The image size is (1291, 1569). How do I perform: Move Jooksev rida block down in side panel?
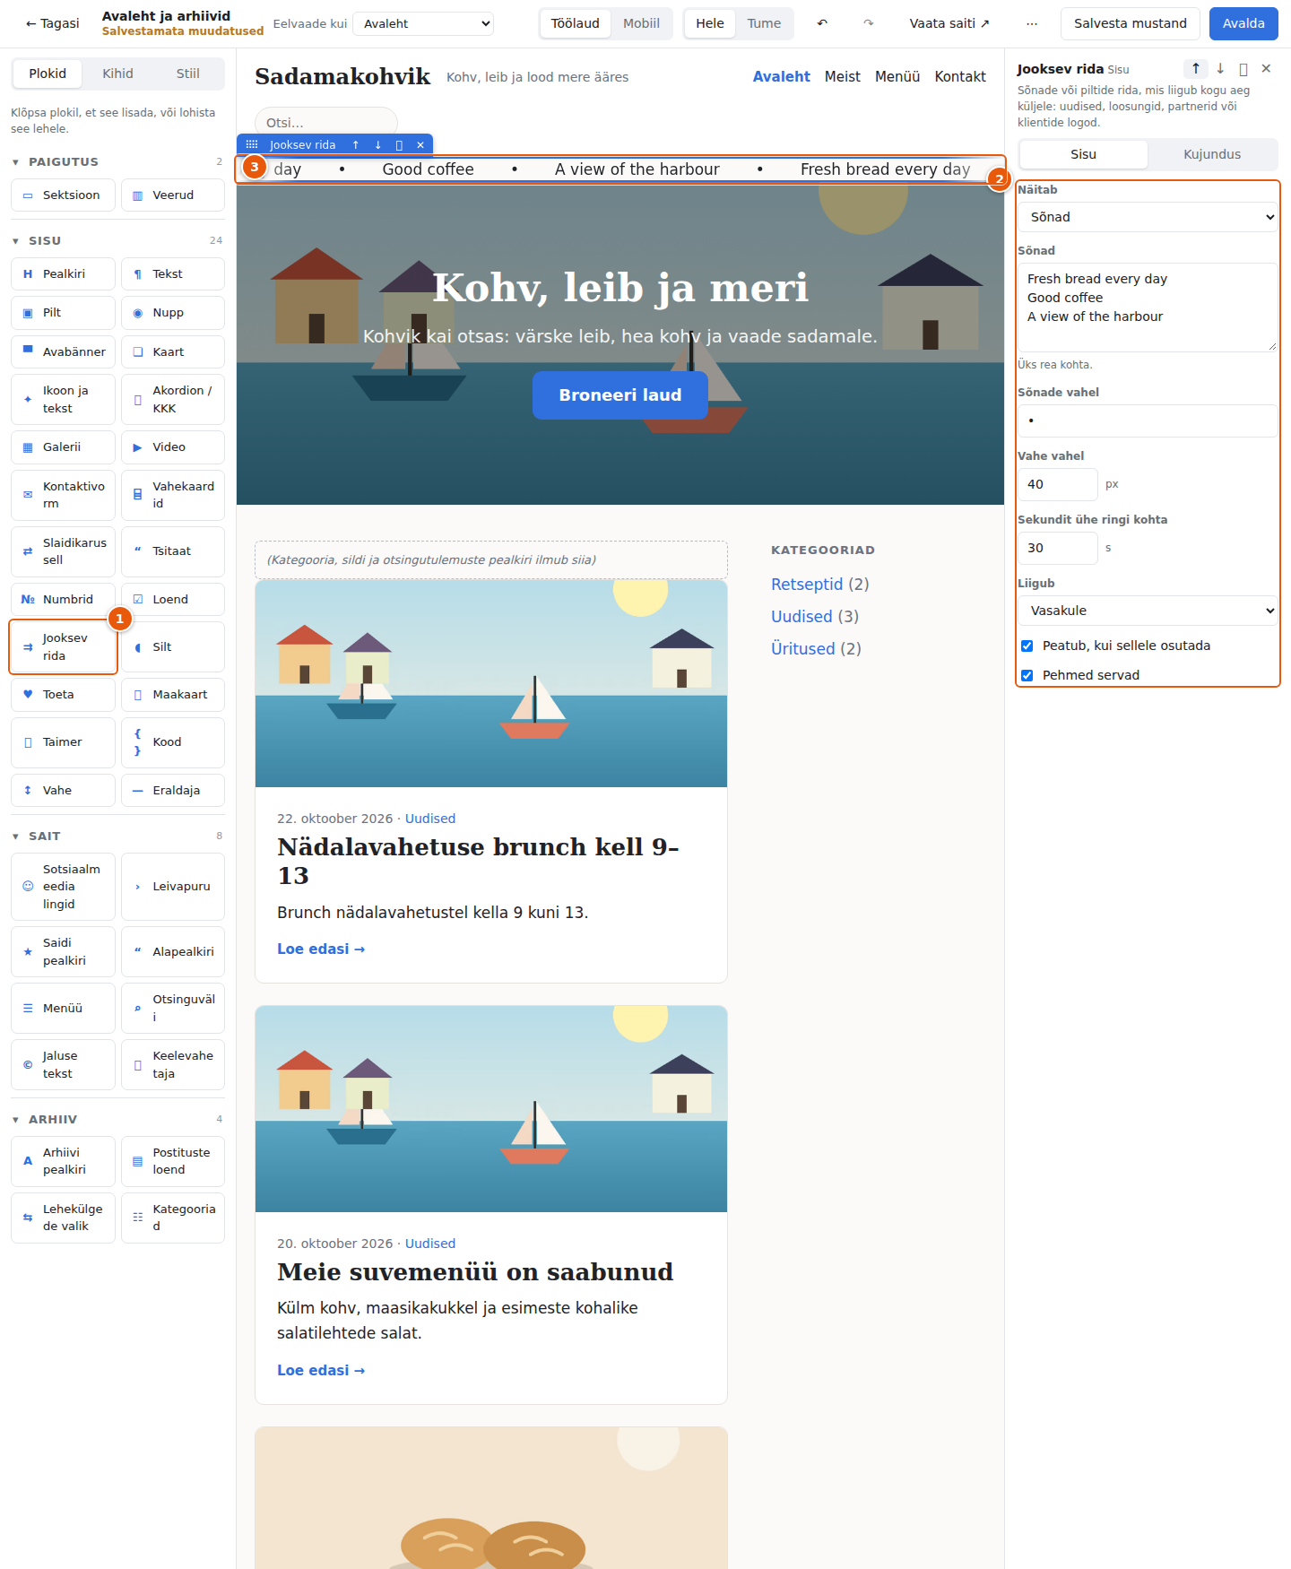1220,68
